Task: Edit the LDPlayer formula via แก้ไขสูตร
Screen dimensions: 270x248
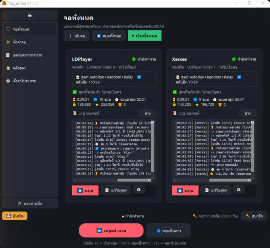Action: pos(116,190)
